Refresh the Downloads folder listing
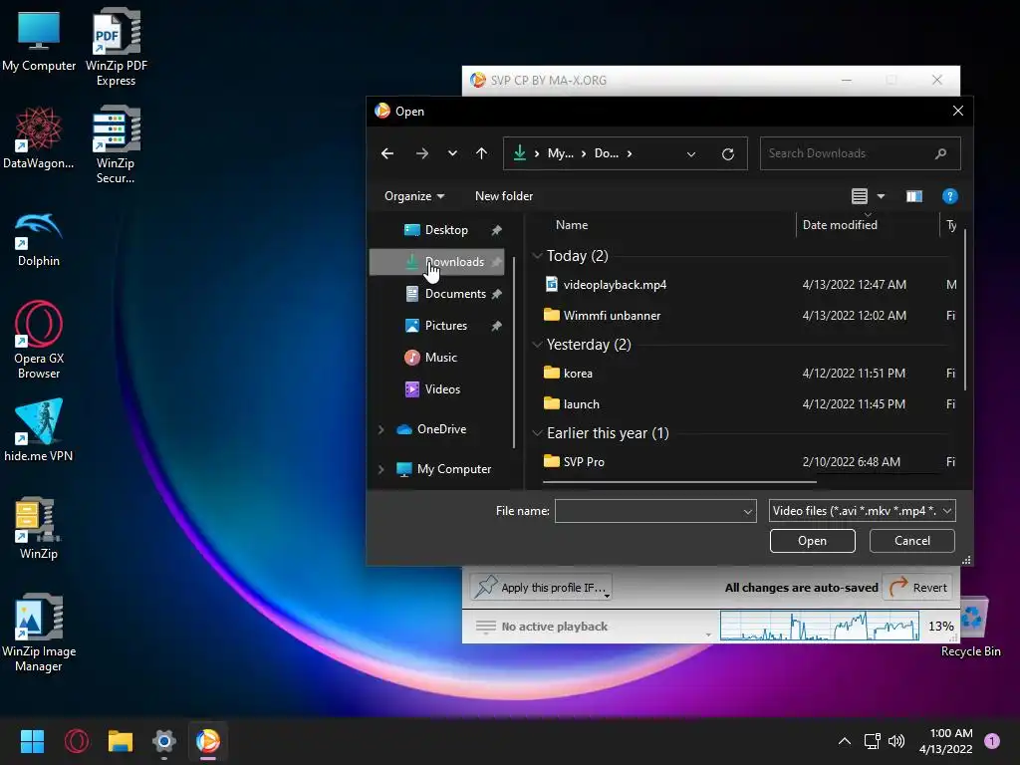This screenshot has height=765, width=1020. click(728, 154)
